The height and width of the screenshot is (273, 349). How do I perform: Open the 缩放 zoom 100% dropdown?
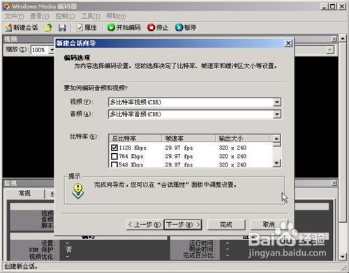pos(52,49)
